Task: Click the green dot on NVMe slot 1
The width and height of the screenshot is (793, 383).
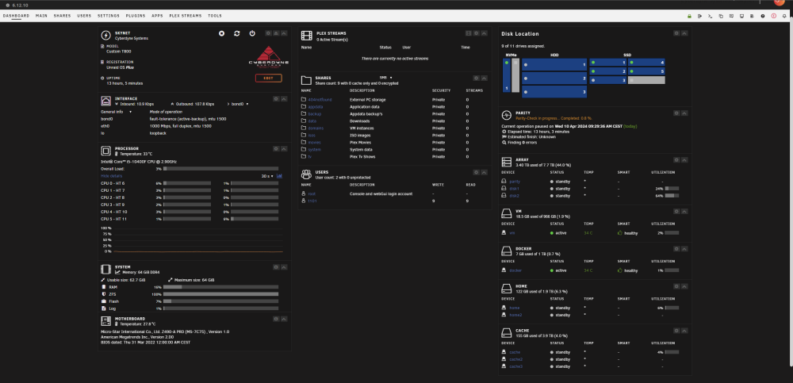Action: (x=507, y=63)
